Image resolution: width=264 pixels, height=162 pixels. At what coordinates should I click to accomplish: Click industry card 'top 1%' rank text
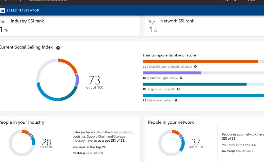101,147
